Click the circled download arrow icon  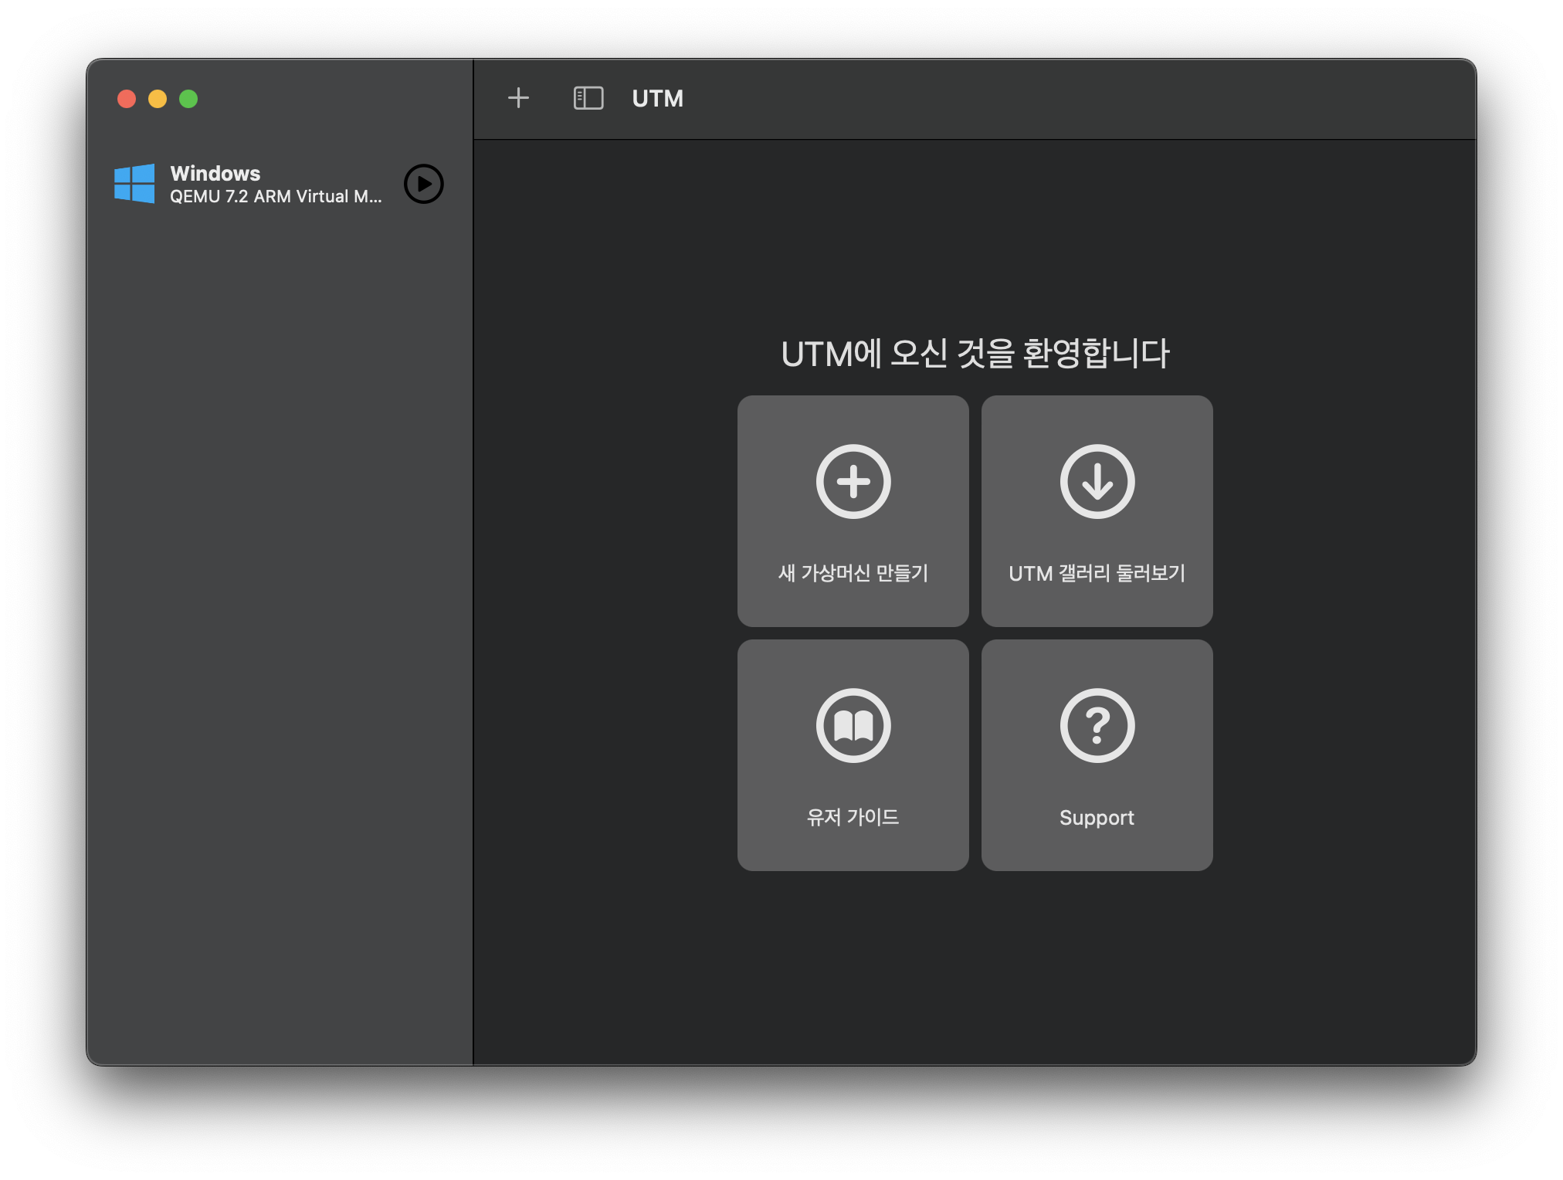point(1097,482)
